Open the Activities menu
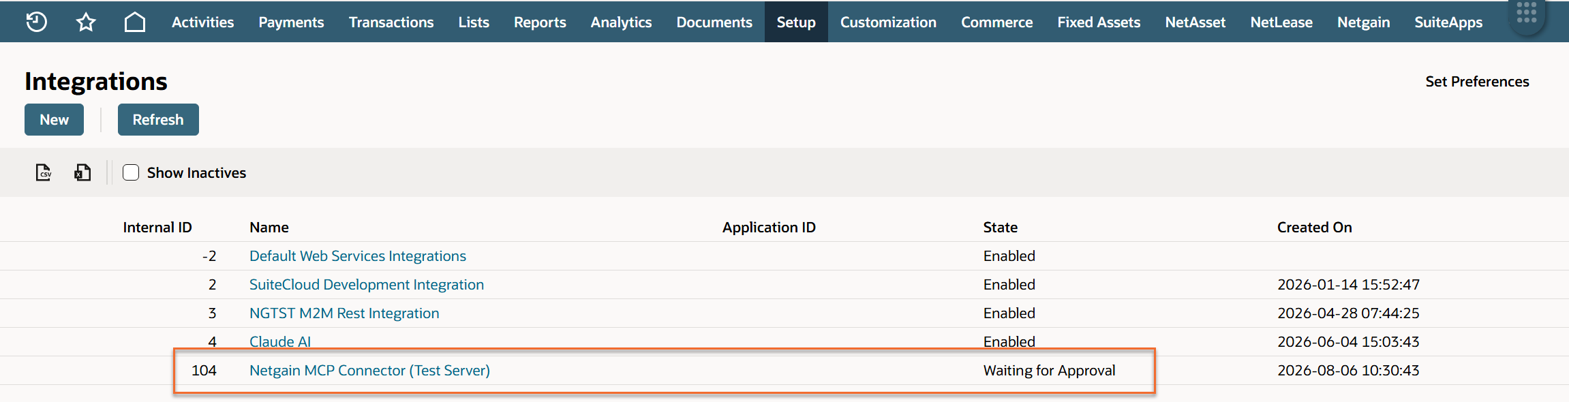The height and width of the screenshot is (402, 1569). tap(202, 22)
